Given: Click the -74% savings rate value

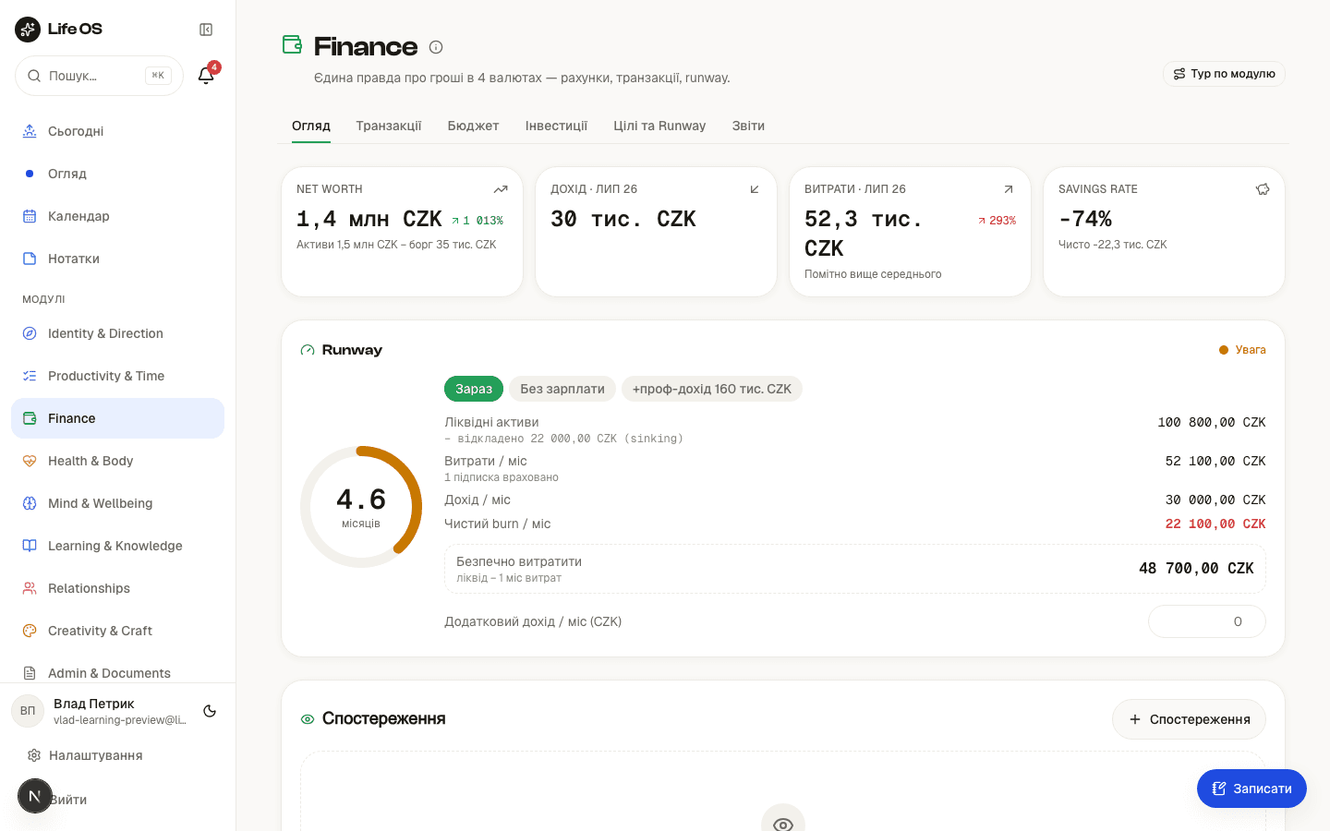Looking at the screenshot, I should (1085, 219).
